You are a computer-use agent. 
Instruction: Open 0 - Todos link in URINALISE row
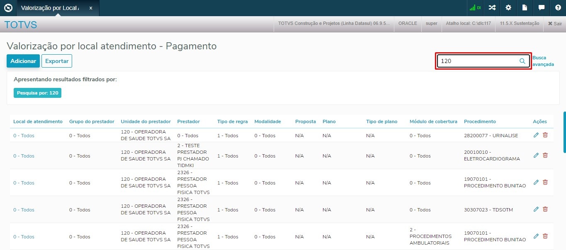click(24, 136)
